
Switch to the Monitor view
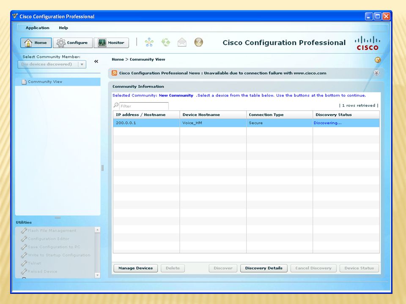click(x=111, y=43)
